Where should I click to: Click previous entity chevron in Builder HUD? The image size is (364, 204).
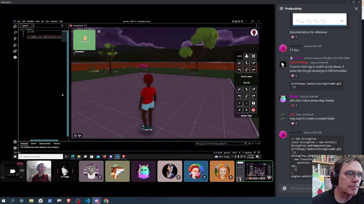(239, 110)
